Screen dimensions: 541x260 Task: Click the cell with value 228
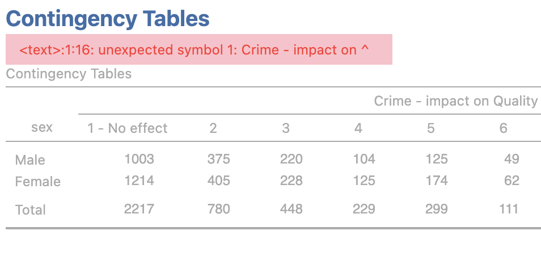(291, 181)
